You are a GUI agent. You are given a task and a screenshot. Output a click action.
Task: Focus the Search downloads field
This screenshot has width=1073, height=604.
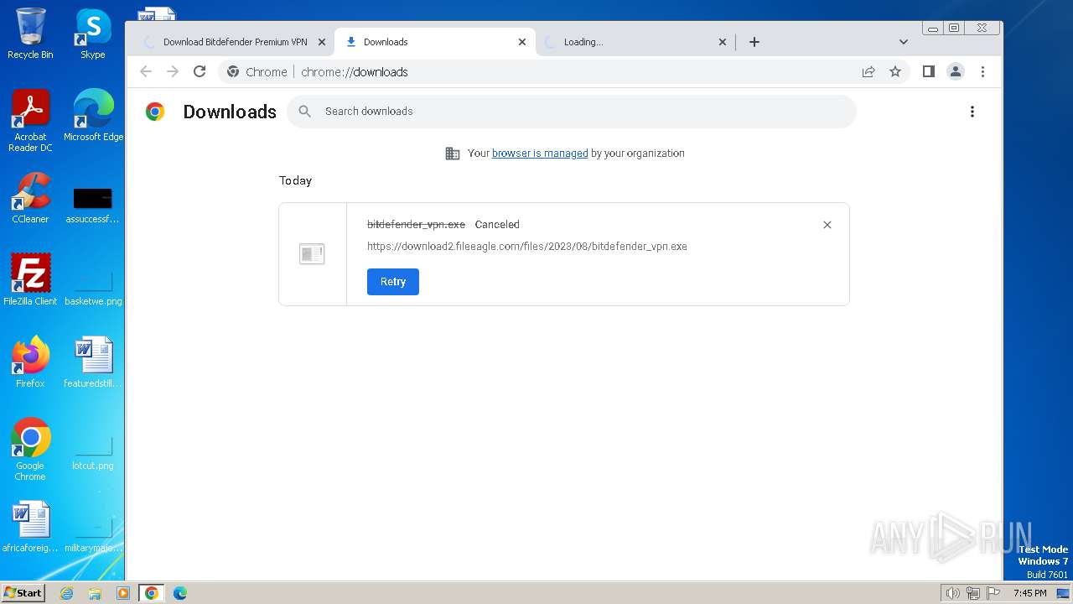(x=572, y=112)
